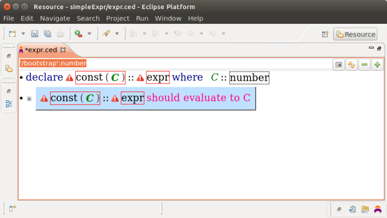
Task: Close the expr.ced editor tab
Action: [63, 50]
